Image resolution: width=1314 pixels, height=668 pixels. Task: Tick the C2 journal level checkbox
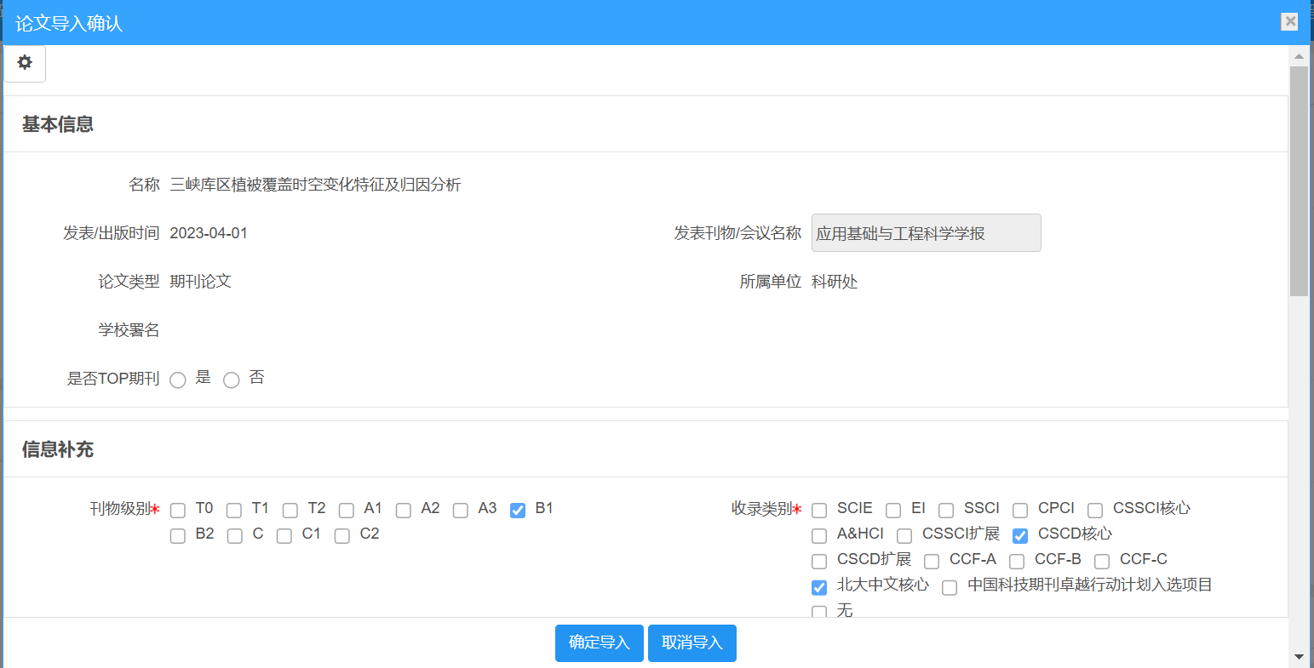point(342,536)
